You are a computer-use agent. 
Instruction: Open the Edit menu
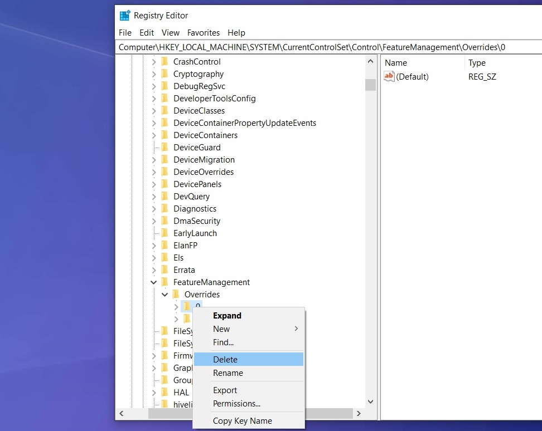coord(147,33)
